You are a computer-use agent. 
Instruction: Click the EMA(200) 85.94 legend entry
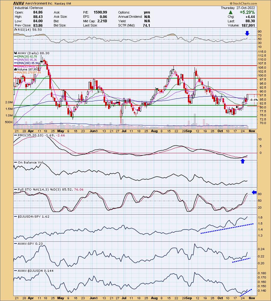point(27,63)
